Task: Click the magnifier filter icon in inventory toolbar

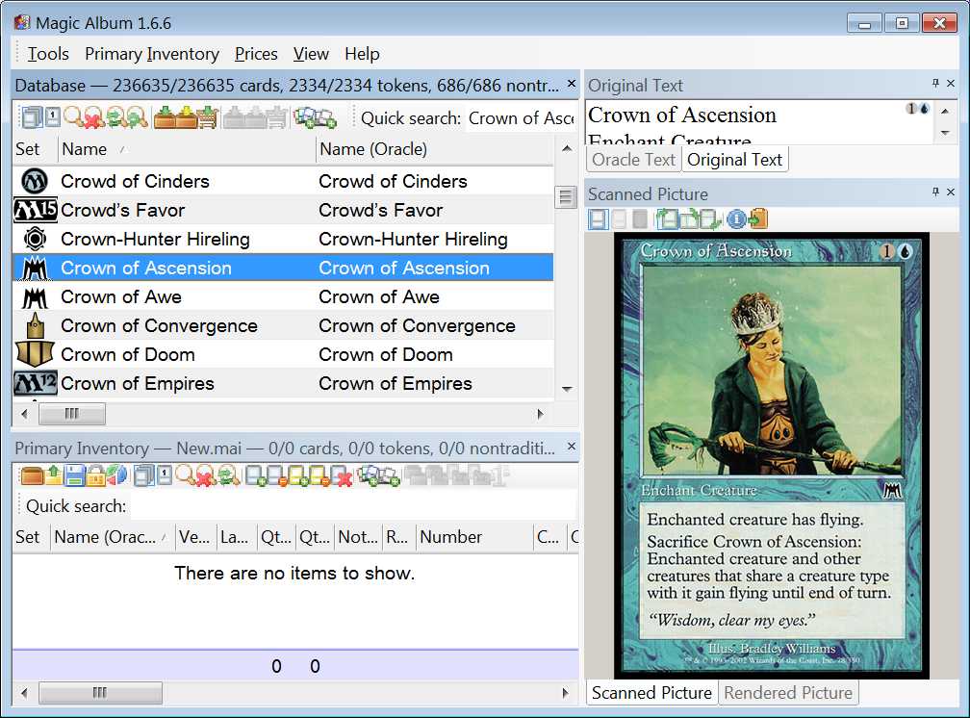Action: tap(185, 475)
